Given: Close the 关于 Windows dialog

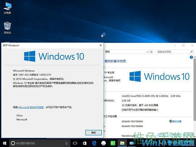Looking at the screenshot, I should tap(100, 45).
